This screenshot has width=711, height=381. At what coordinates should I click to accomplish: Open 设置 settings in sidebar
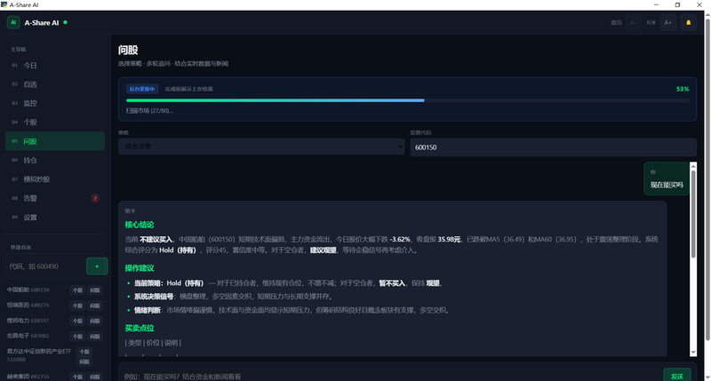click(55, 218)
